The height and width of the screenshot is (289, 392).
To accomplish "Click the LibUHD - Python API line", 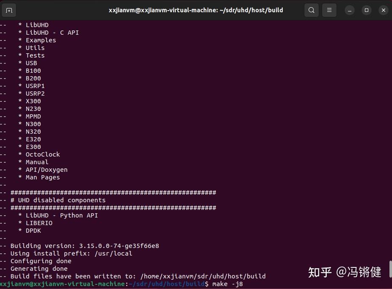I will [61, 215].
